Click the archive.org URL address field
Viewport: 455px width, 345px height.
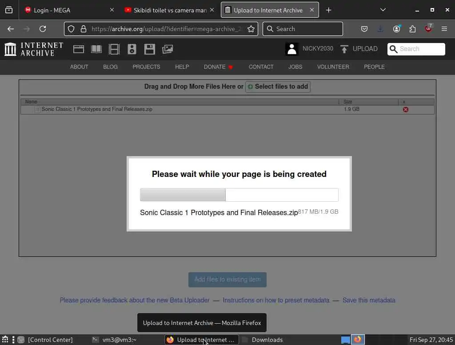[x=166, y=29]
